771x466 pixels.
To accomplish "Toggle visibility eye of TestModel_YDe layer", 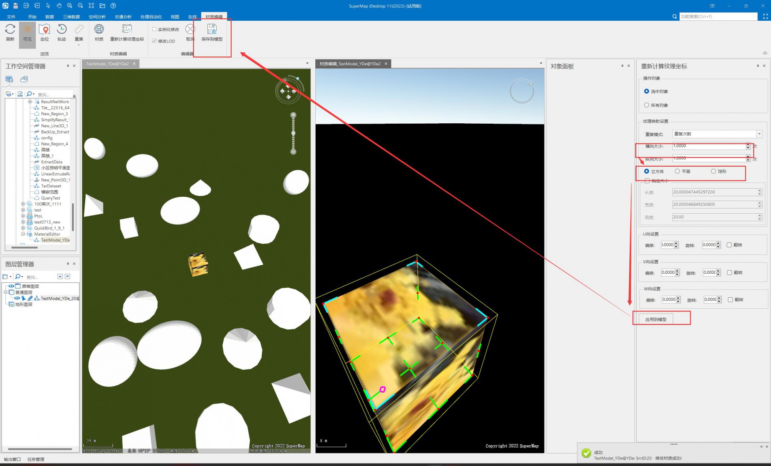I will [17, 298].
